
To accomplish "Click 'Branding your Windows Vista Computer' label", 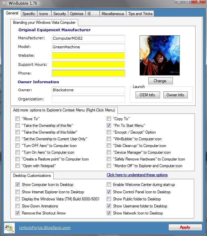I will [x=44, y=22].
